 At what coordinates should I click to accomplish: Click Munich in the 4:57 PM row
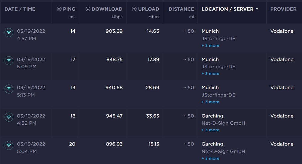(x=210, y=31)
